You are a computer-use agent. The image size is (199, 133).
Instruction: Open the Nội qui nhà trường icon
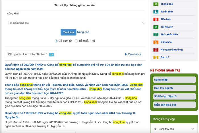point(156,50)
